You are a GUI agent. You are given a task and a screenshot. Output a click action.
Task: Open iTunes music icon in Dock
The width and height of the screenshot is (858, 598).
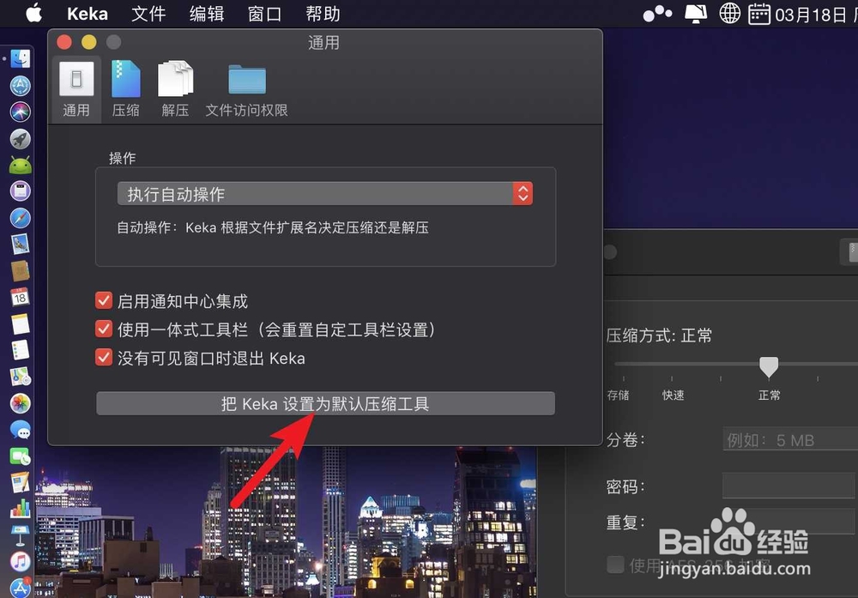pos(21,561)
